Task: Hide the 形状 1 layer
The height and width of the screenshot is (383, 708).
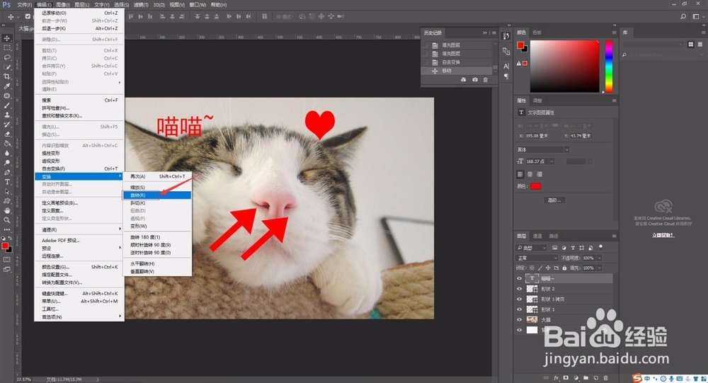Action: click(519, 309)
